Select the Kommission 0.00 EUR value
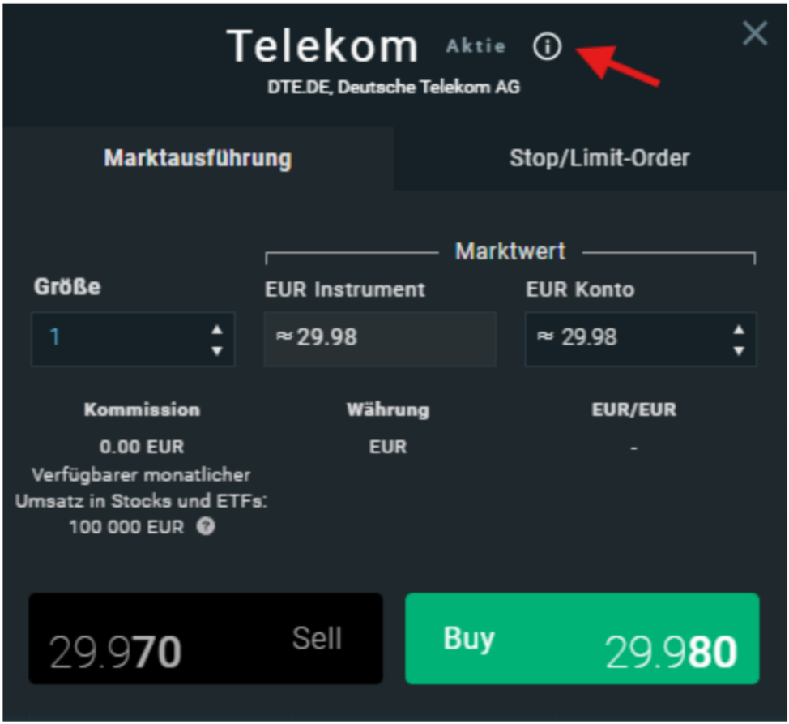This screenshot has height=724, width=789. click(x=143, y=446)
